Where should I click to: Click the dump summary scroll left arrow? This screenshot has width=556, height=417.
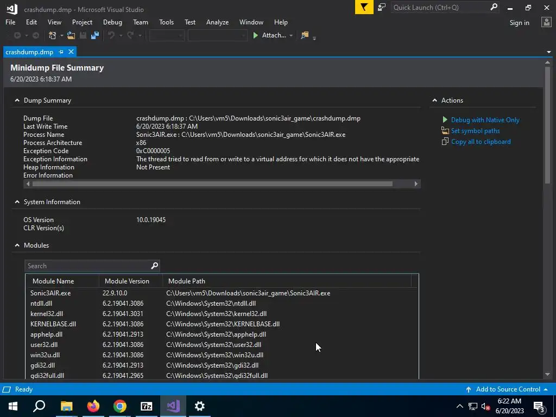pos(28,184)
